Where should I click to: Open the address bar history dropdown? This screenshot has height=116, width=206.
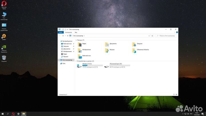pyautogui.click(x=149, y=36)
